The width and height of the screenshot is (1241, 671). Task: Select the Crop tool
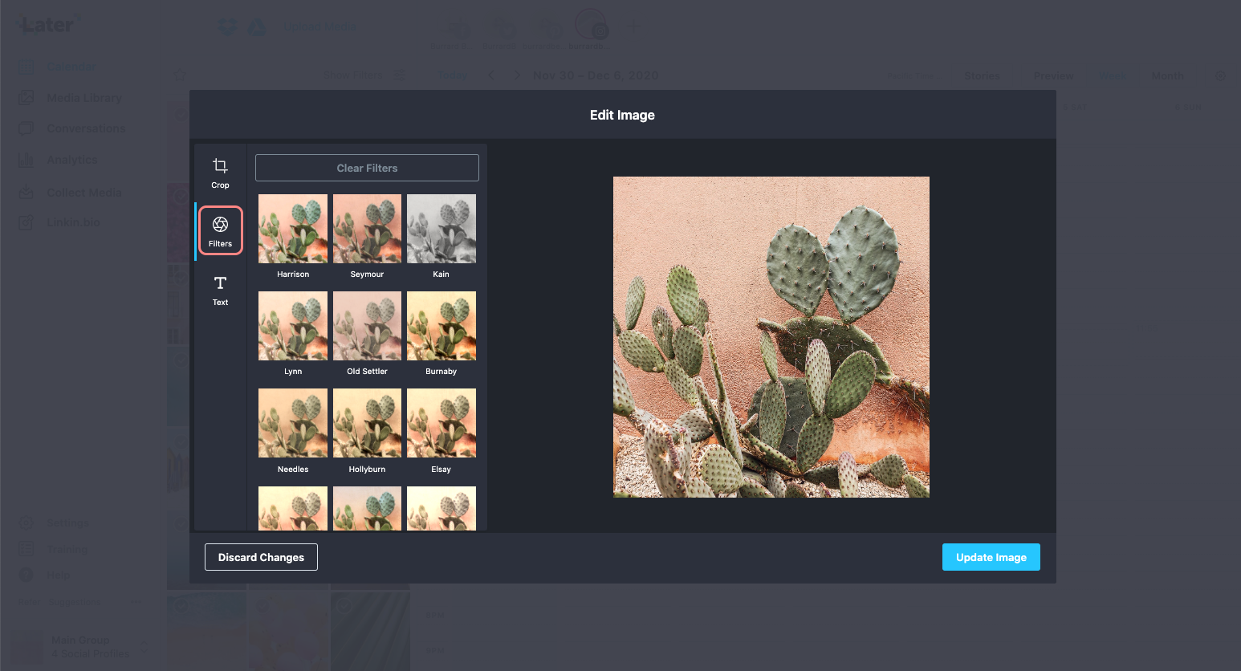[x=220, y=173]
